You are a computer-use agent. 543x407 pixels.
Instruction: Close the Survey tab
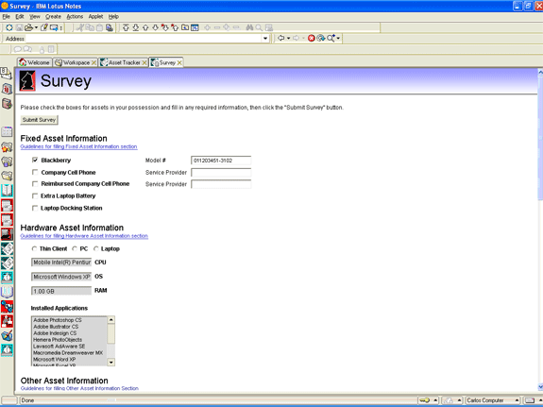coord(179,62)
